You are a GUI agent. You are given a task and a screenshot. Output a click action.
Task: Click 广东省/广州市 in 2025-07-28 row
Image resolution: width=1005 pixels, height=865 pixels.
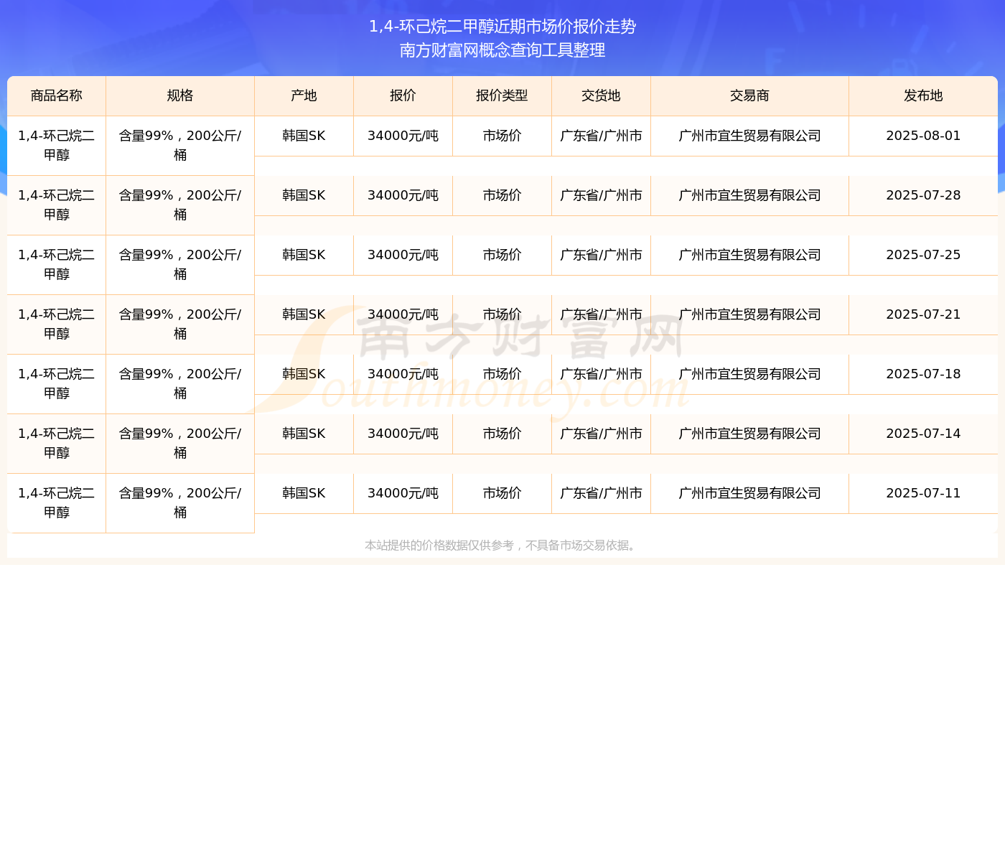click(601, 195)
